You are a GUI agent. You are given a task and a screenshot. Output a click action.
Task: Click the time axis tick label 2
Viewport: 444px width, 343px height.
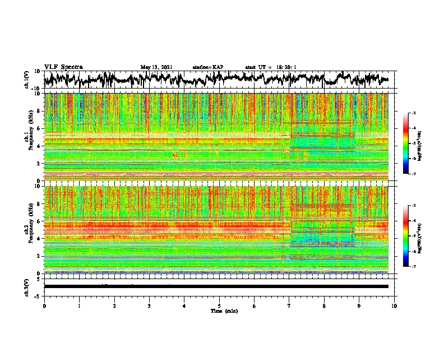(114, 306)
